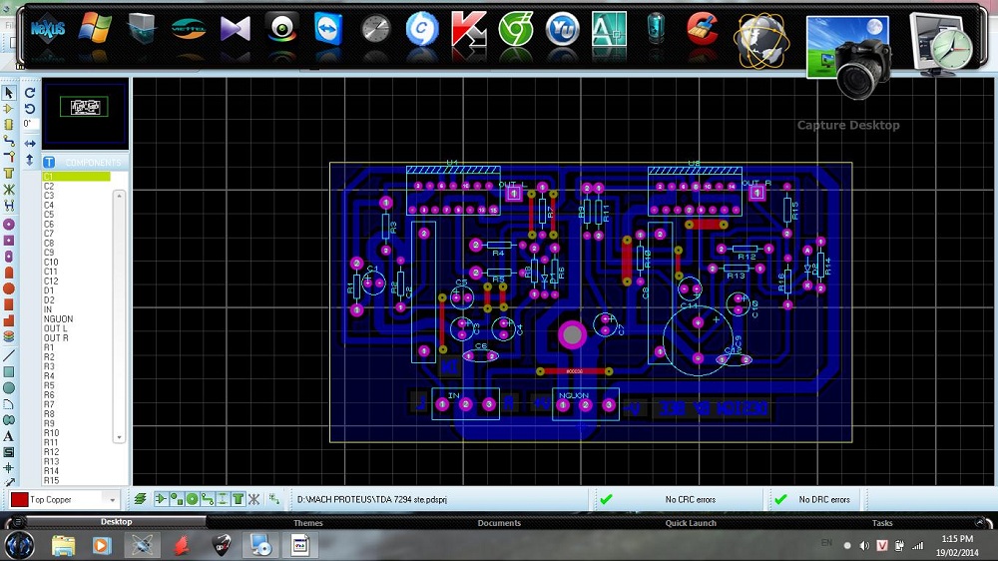998x561 pixels.
Task: Click the rotate clockwise icon
Action: click(x=30, y=93)
